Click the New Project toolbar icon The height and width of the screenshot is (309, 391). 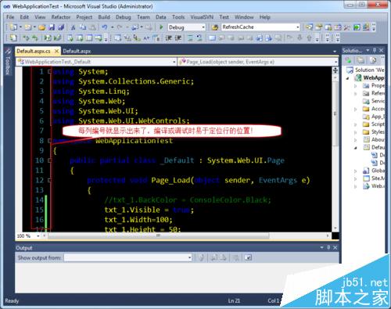(x=13, y=27)
